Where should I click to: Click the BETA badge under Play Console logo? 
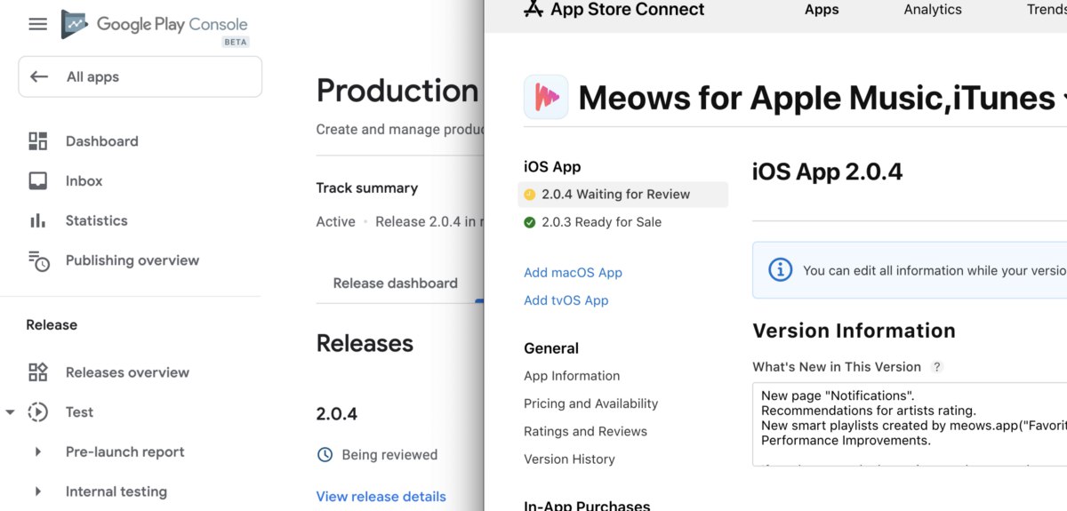[236, 42]
